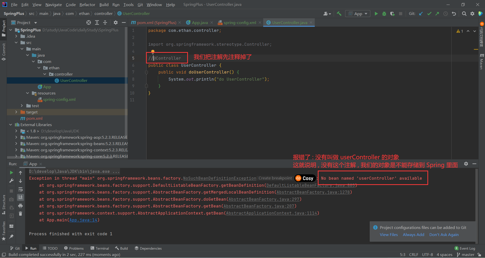This screenshot has height=258, width=485.
Task: Open Event Log from status bar
Action: click(x=465, y=248)
